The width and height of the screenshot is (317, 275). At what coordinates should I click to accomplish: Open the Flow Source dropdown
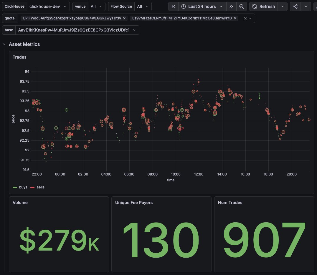click(143, 6)
